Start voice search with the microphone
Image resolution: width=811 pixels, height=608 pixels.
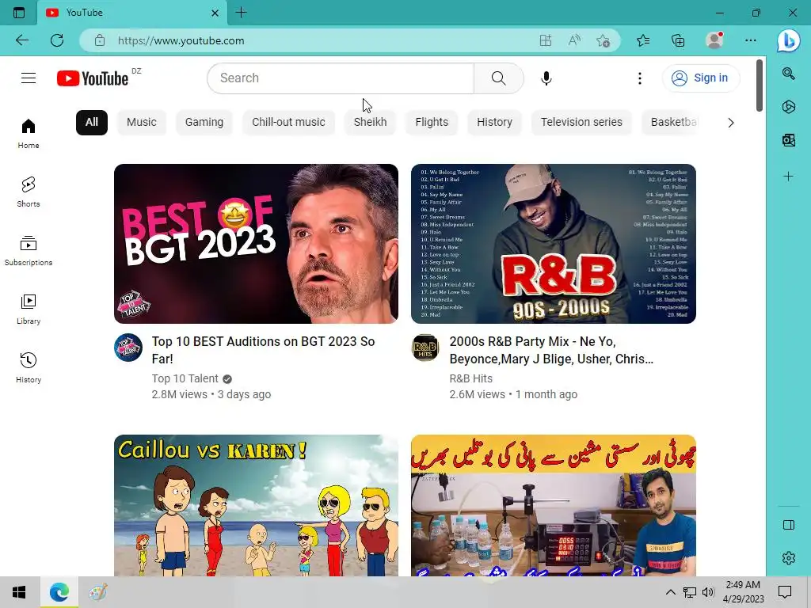tap(546, 78)
